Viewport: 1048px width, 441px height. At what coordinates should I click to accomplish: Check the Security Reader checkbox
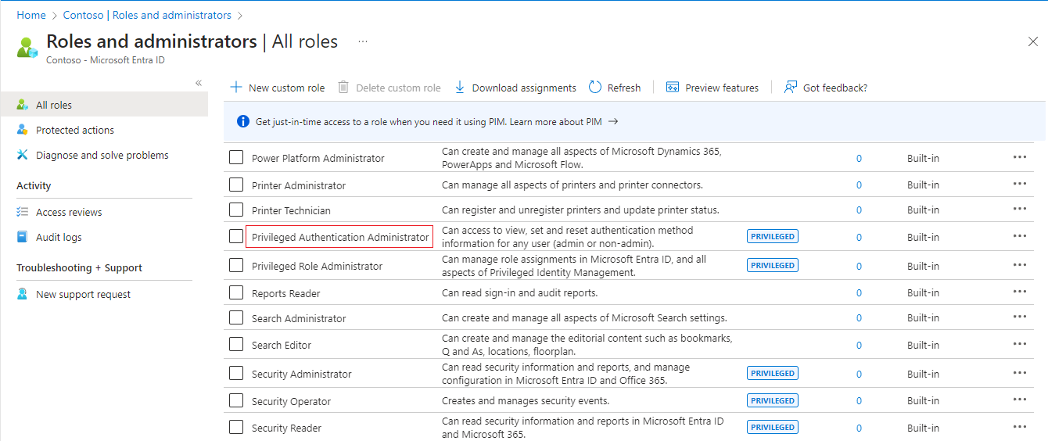pyautogui.click(x=236, y=428)
